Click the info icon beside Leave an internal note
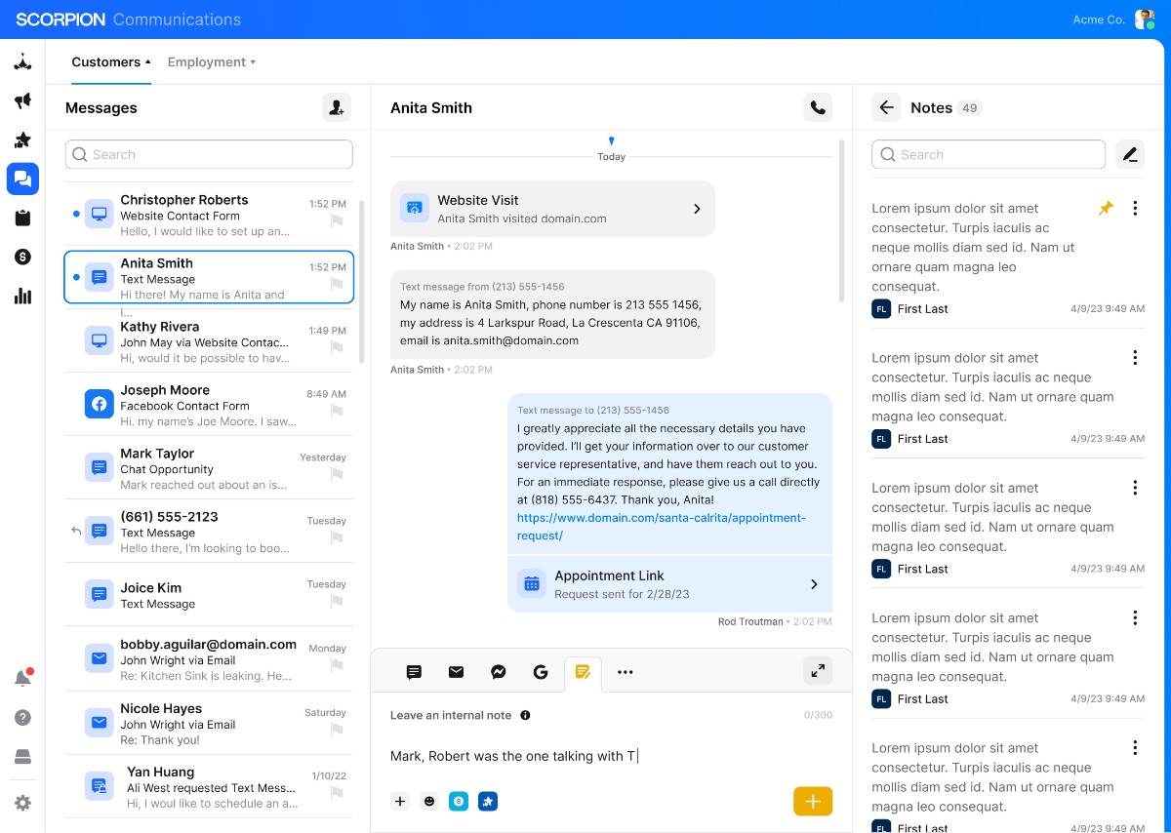Screen dimensions: 1171x833 pos(525,715)
